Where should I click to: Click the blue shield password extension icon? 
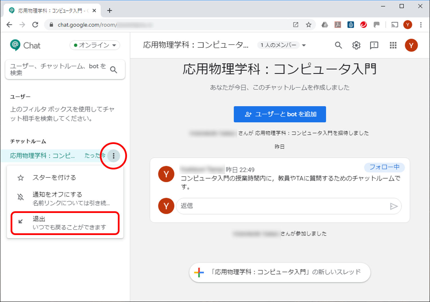click(351, 25)
